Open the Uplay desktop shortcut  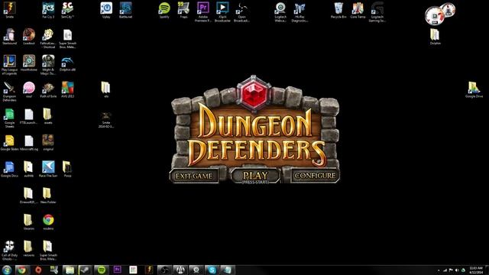(x=106, y=10)
